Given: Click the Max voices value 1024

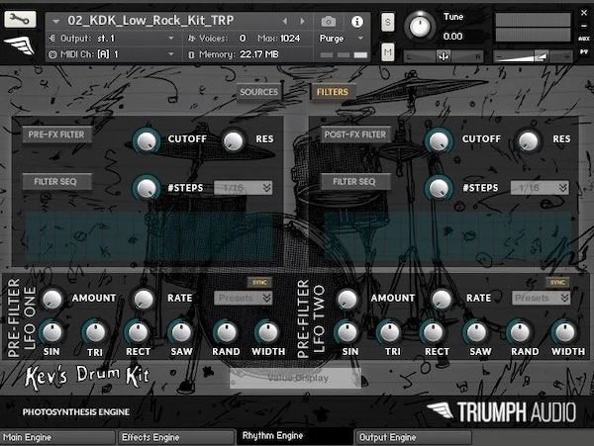Looking at the screenshot, I should click(x=290, y=39).
